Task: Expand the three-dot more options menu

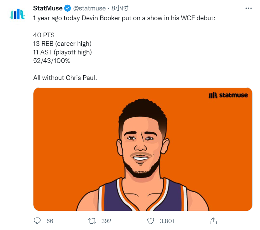Action: click(x=249, y=8)
